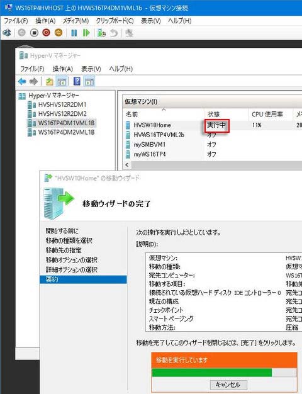This screenshot has width=302, height=394.
Task: Click the green Reset toolbar icon
Action: click(x=86, y=33)
